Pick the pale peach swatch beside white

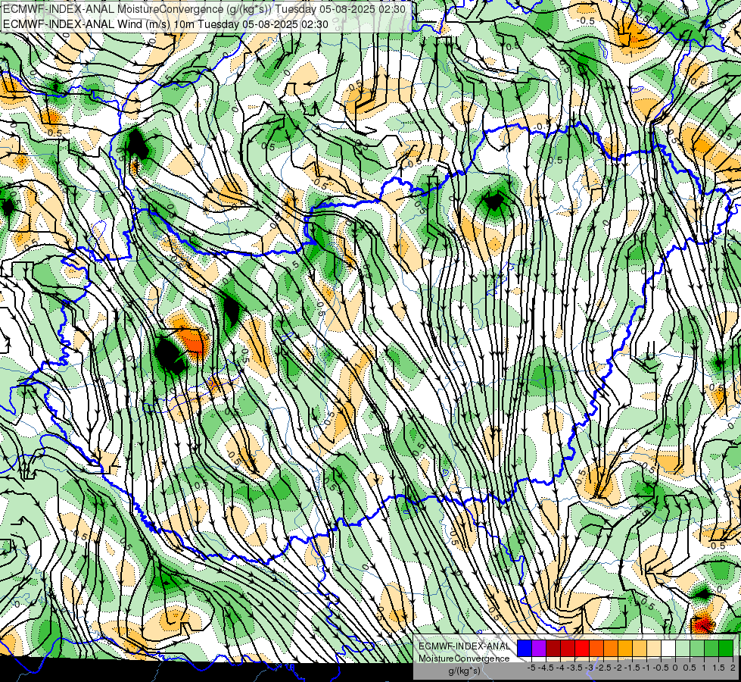coord(654,648)
